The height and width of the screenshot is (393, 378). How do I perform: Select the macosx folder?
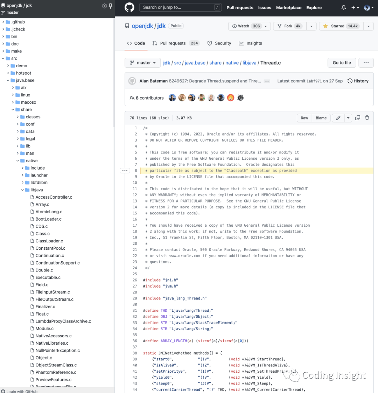pos(28,102)
